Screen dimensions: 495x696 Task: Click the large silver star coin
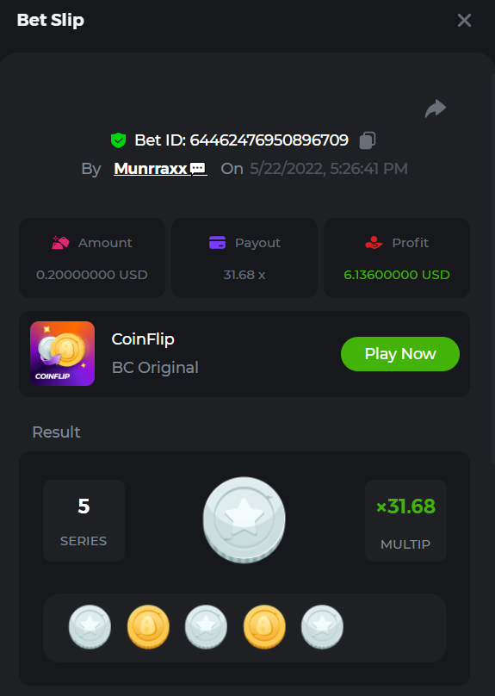click(244, 520)
